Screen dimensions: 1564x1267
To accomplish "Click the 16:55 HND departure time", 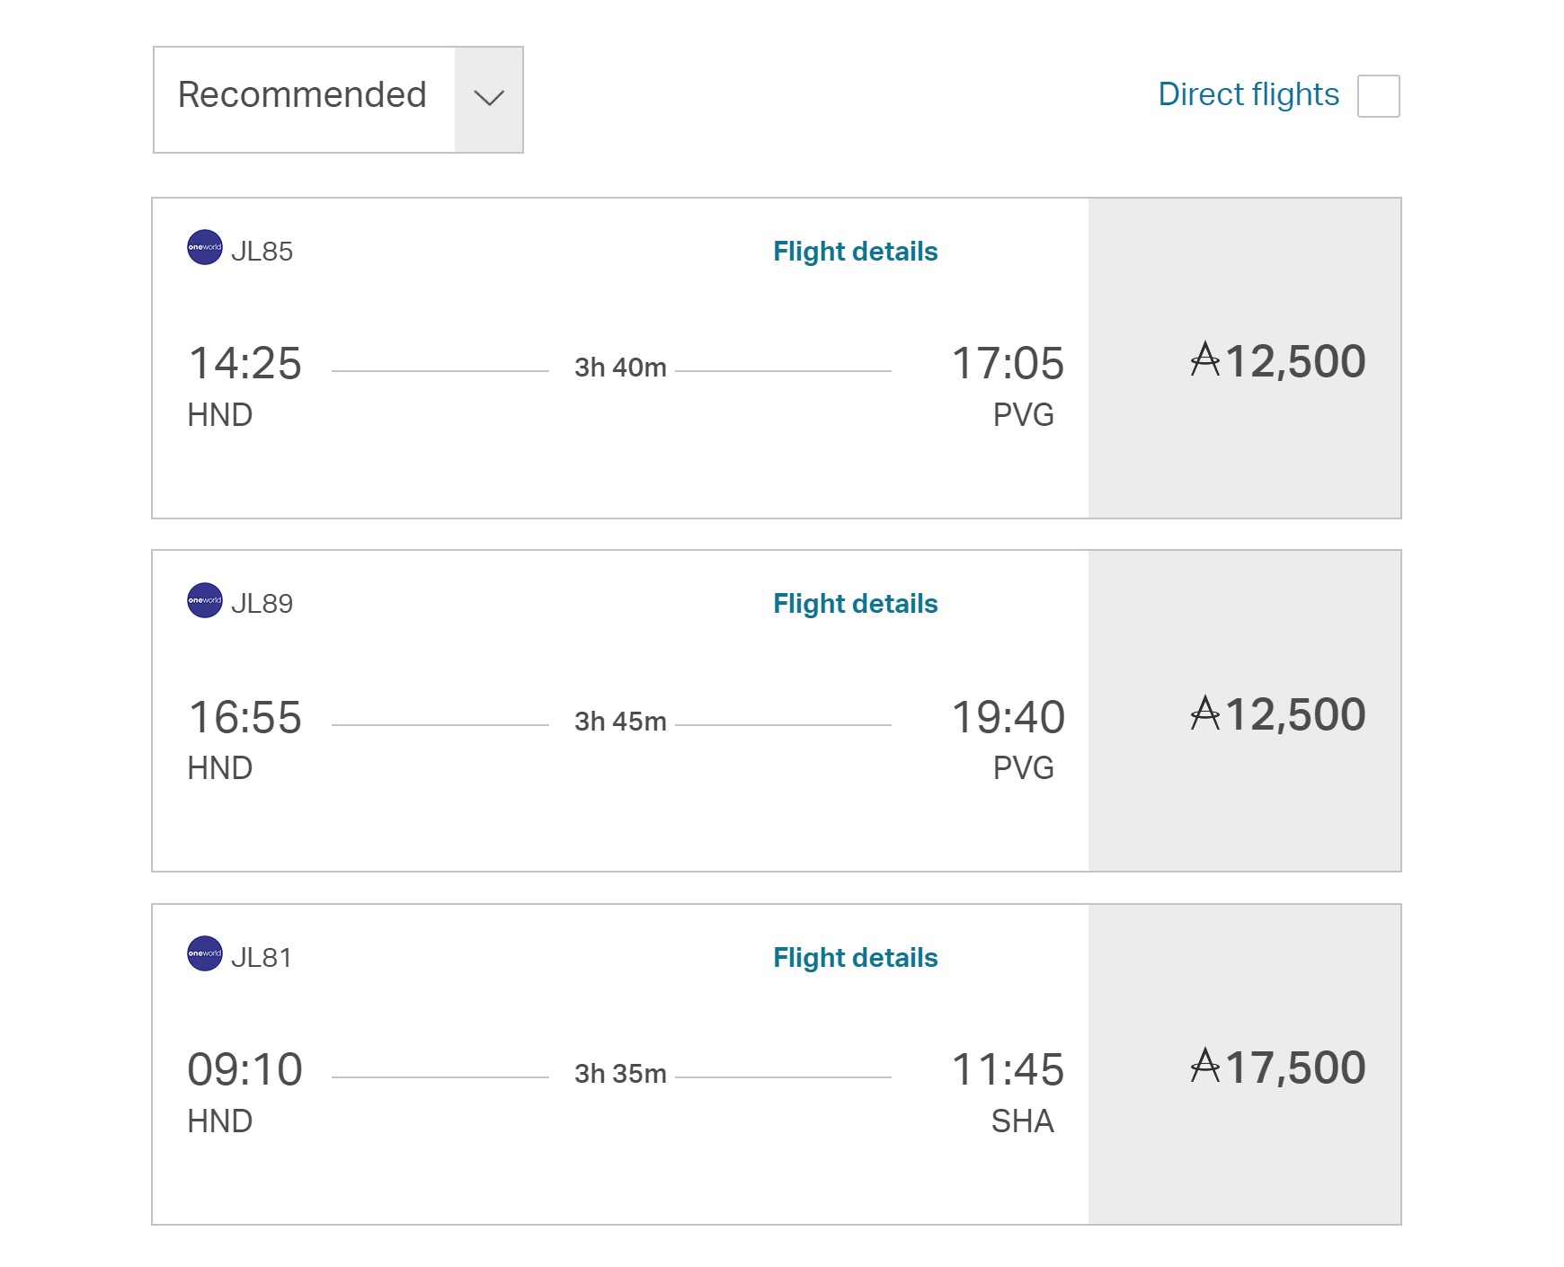I will tap(244, 718).
